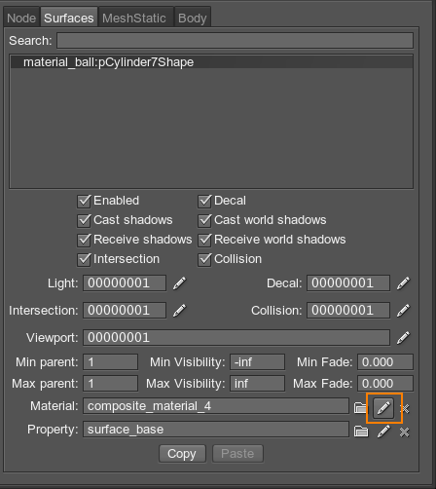The width and height of the screenshot is (436, 489).
Task: Browse for Property using folder icon
Action: click(361, 432)
